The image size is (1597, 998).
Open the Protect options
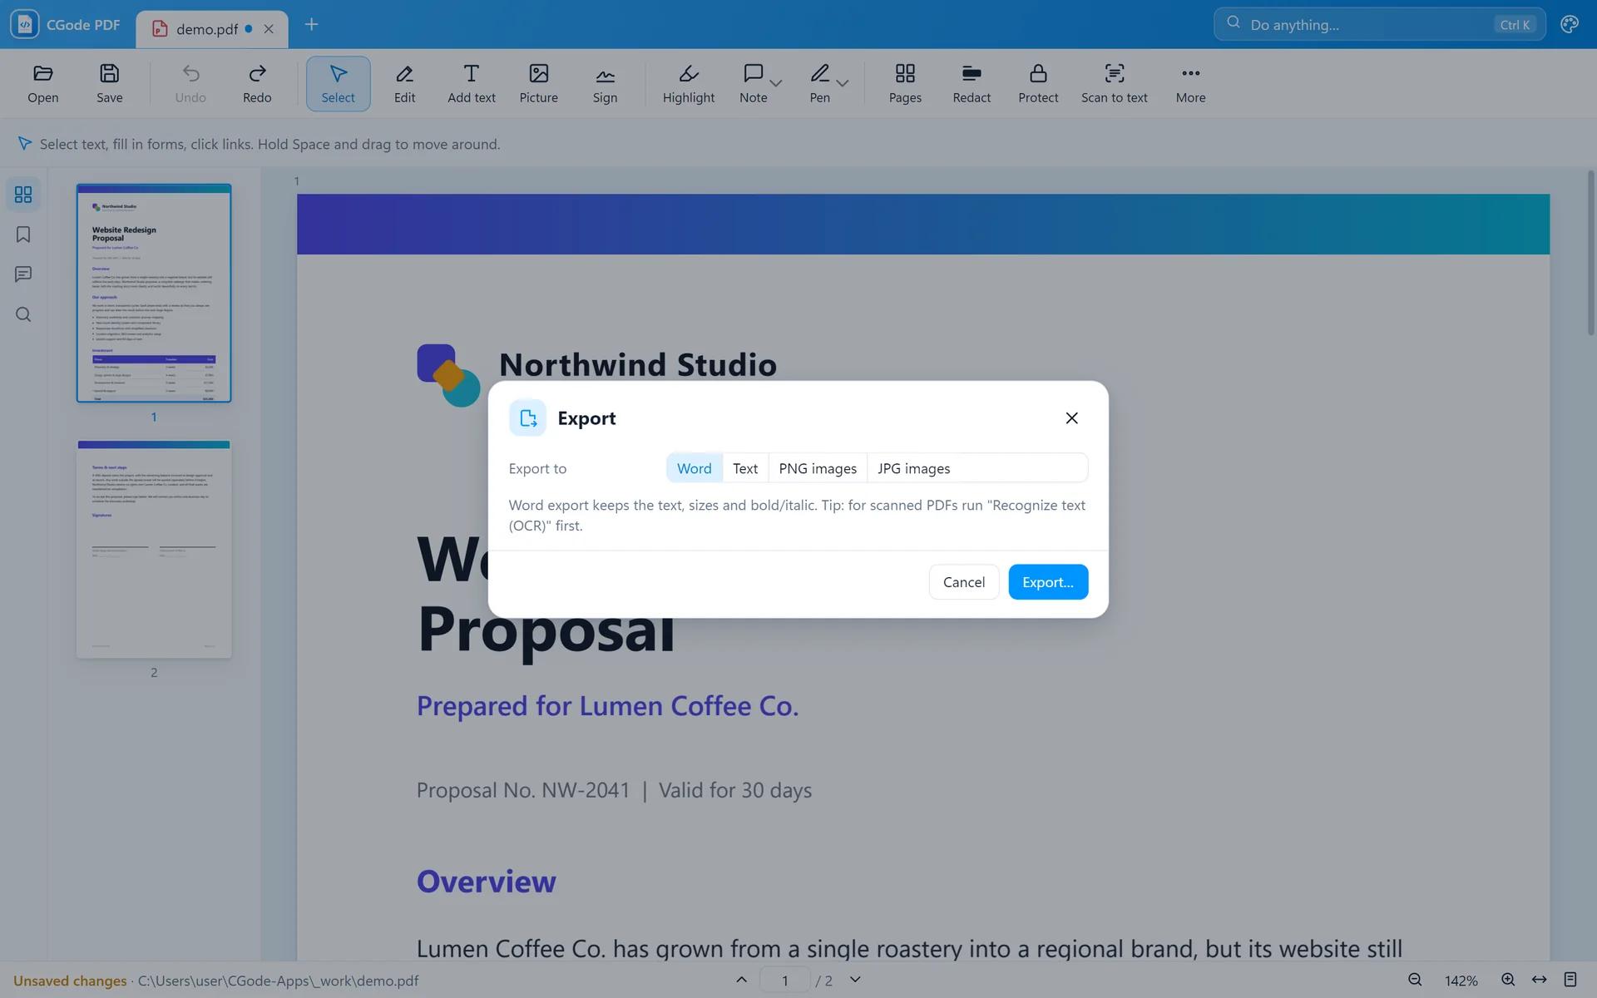(1038, 83)
